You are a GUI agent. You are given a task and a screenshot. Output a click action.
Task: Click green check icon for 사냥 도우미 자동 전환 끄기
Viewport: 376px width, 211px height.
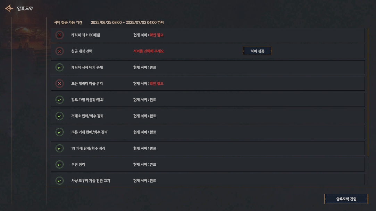coord(60,181)
